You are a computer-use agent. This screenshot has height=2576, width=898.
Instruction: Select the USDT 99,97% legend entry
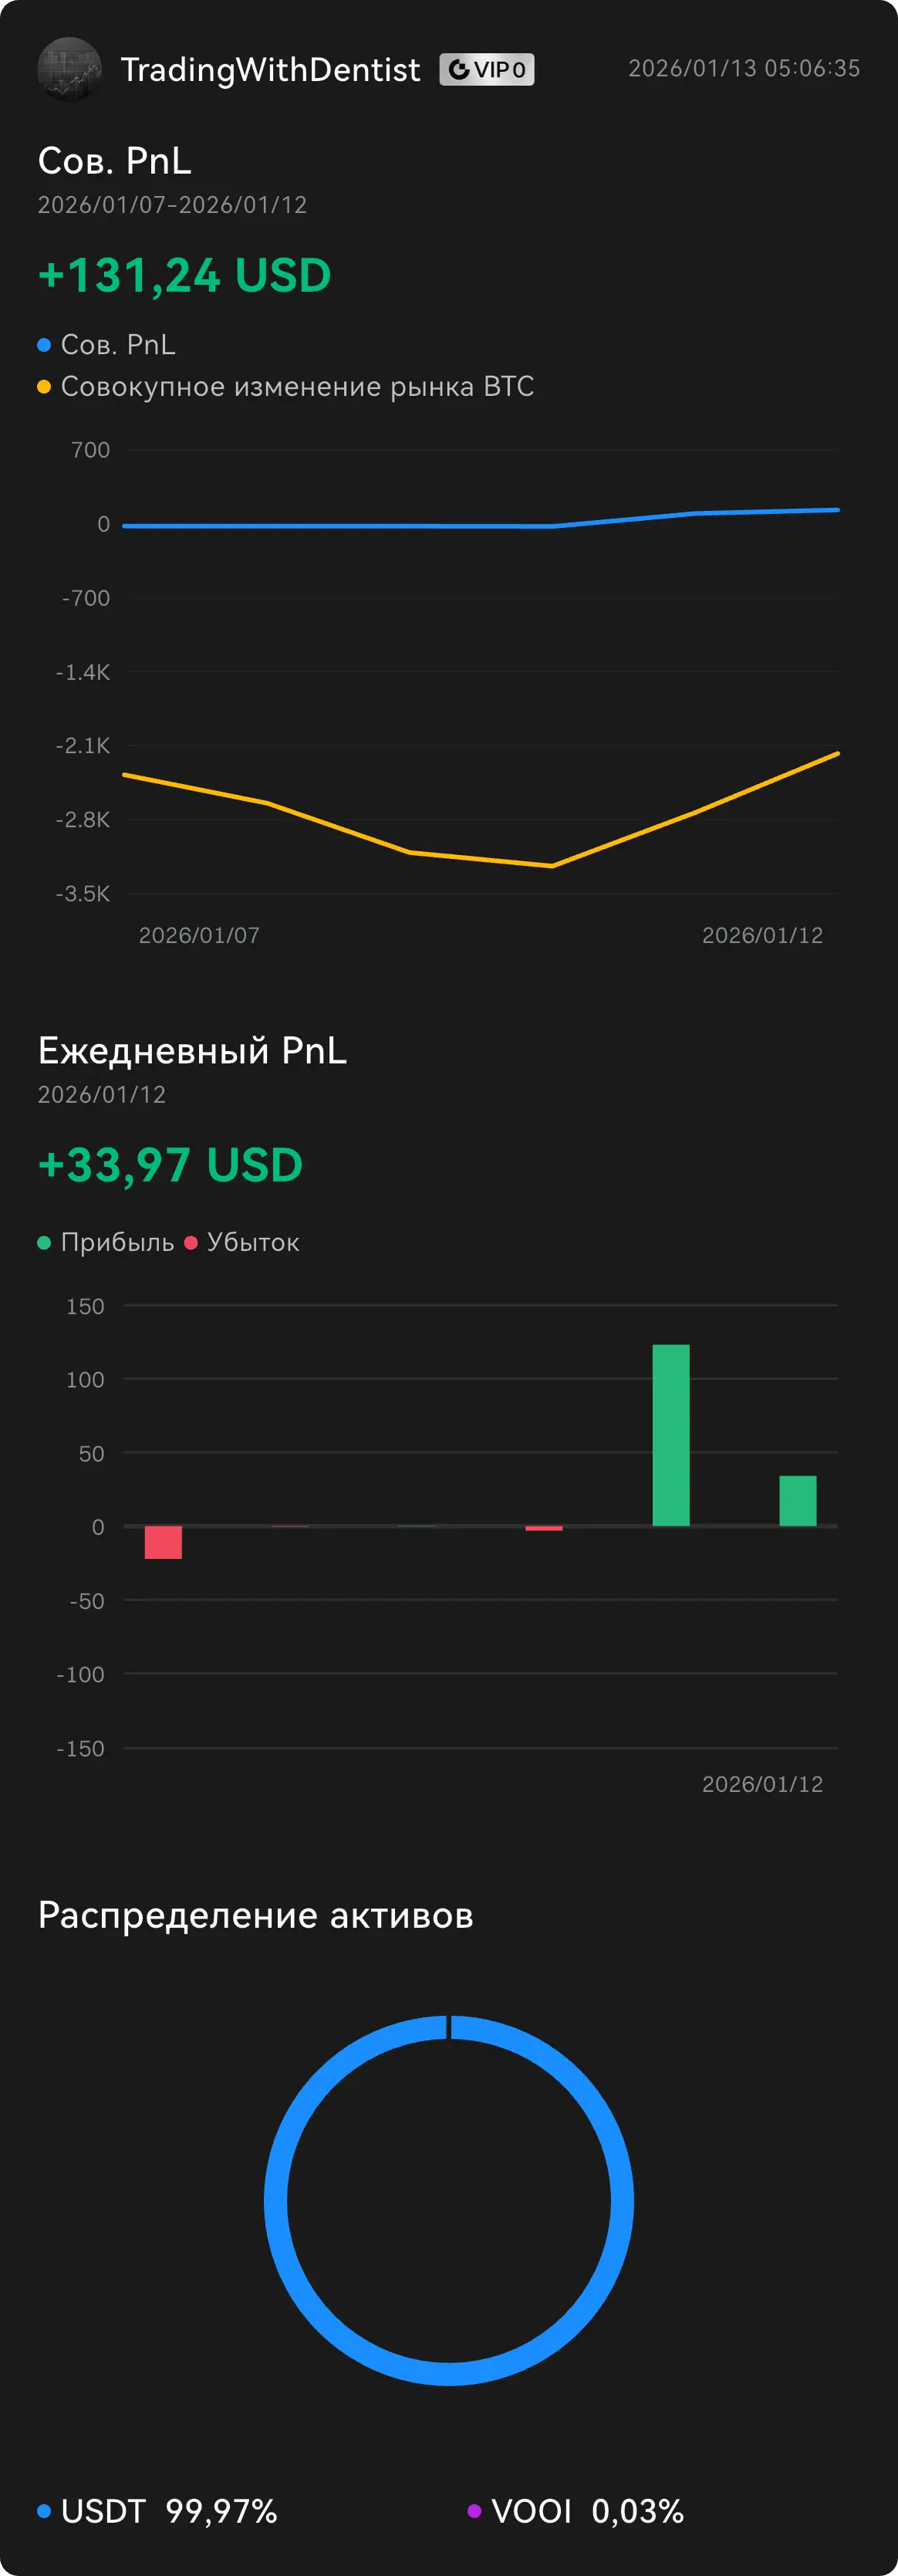[157, 2511]
